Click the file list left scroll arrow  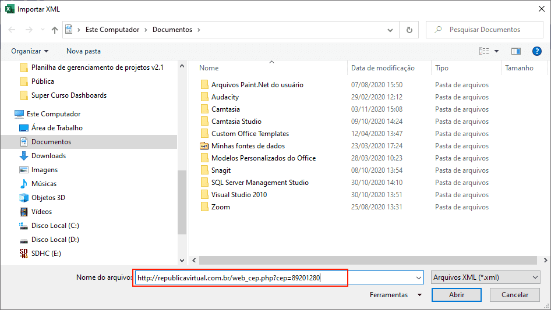[x=194, y=261]
